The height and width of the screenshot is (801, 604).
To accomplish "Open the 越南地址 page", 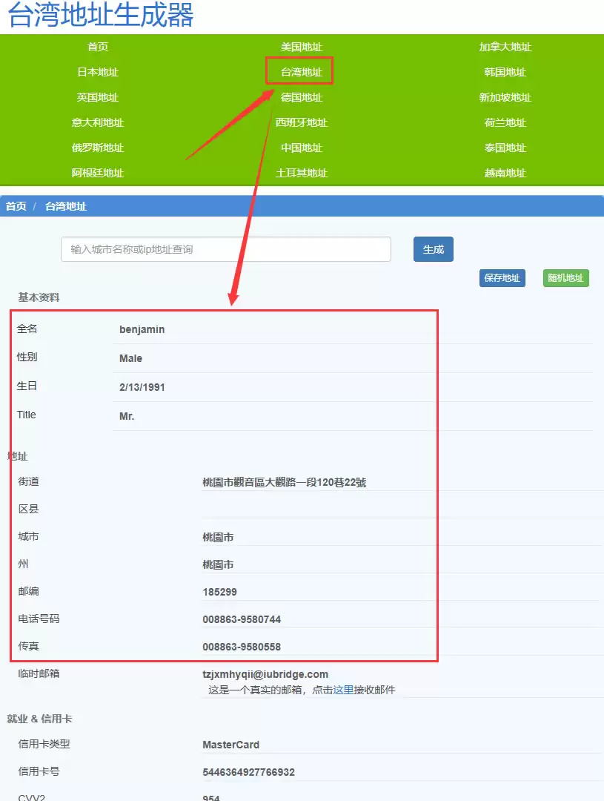I will point(505,173).
